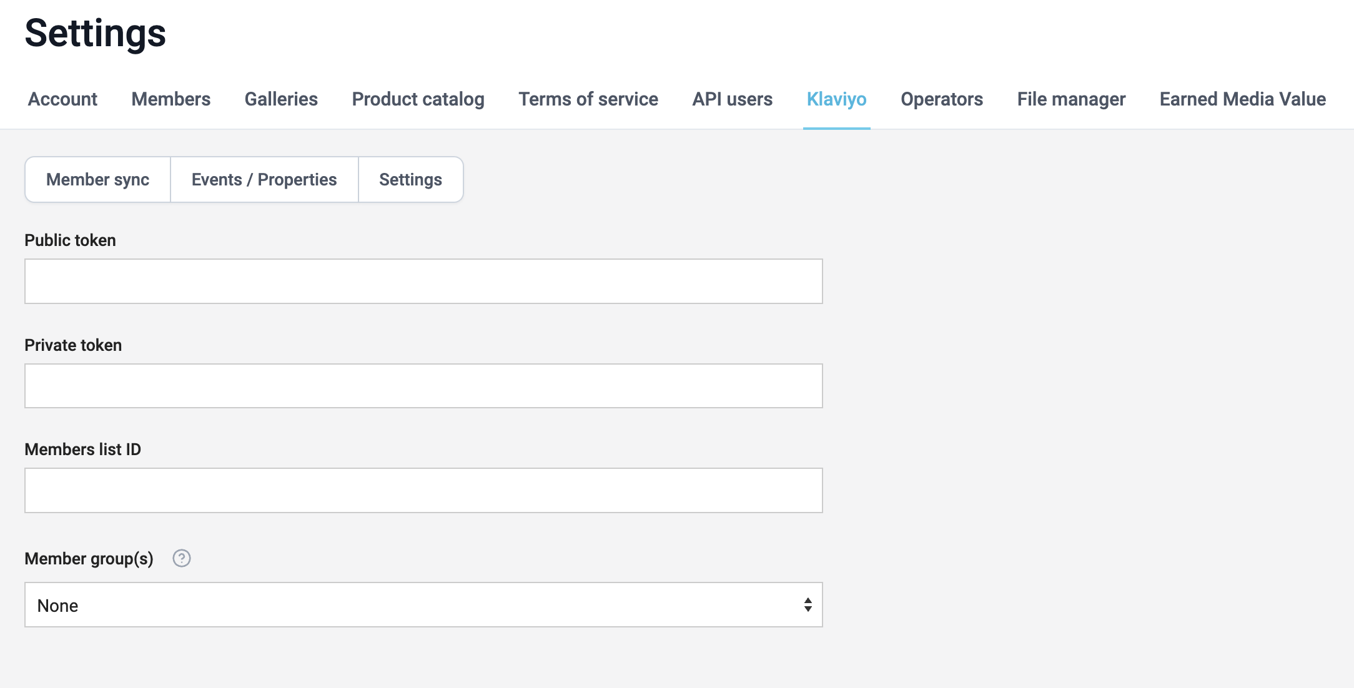This screenshot has width=1354, height=688.
Task: Click the Public token label
Action: (x=70, y=240)
